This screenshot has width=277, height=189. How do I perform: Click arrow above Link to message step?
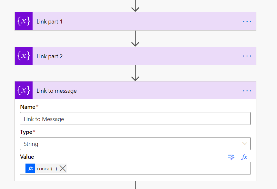pyautogui.click(x=135, y=73)
